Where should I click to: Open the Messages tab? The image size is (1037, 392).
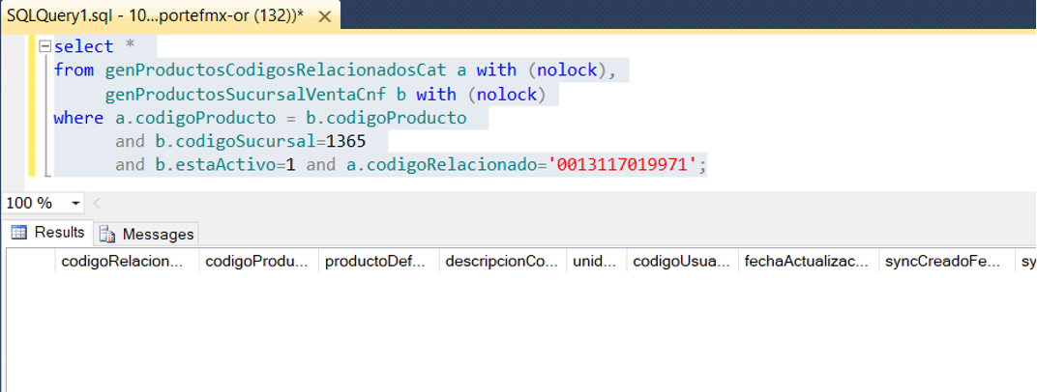click(x=148, y=234)
